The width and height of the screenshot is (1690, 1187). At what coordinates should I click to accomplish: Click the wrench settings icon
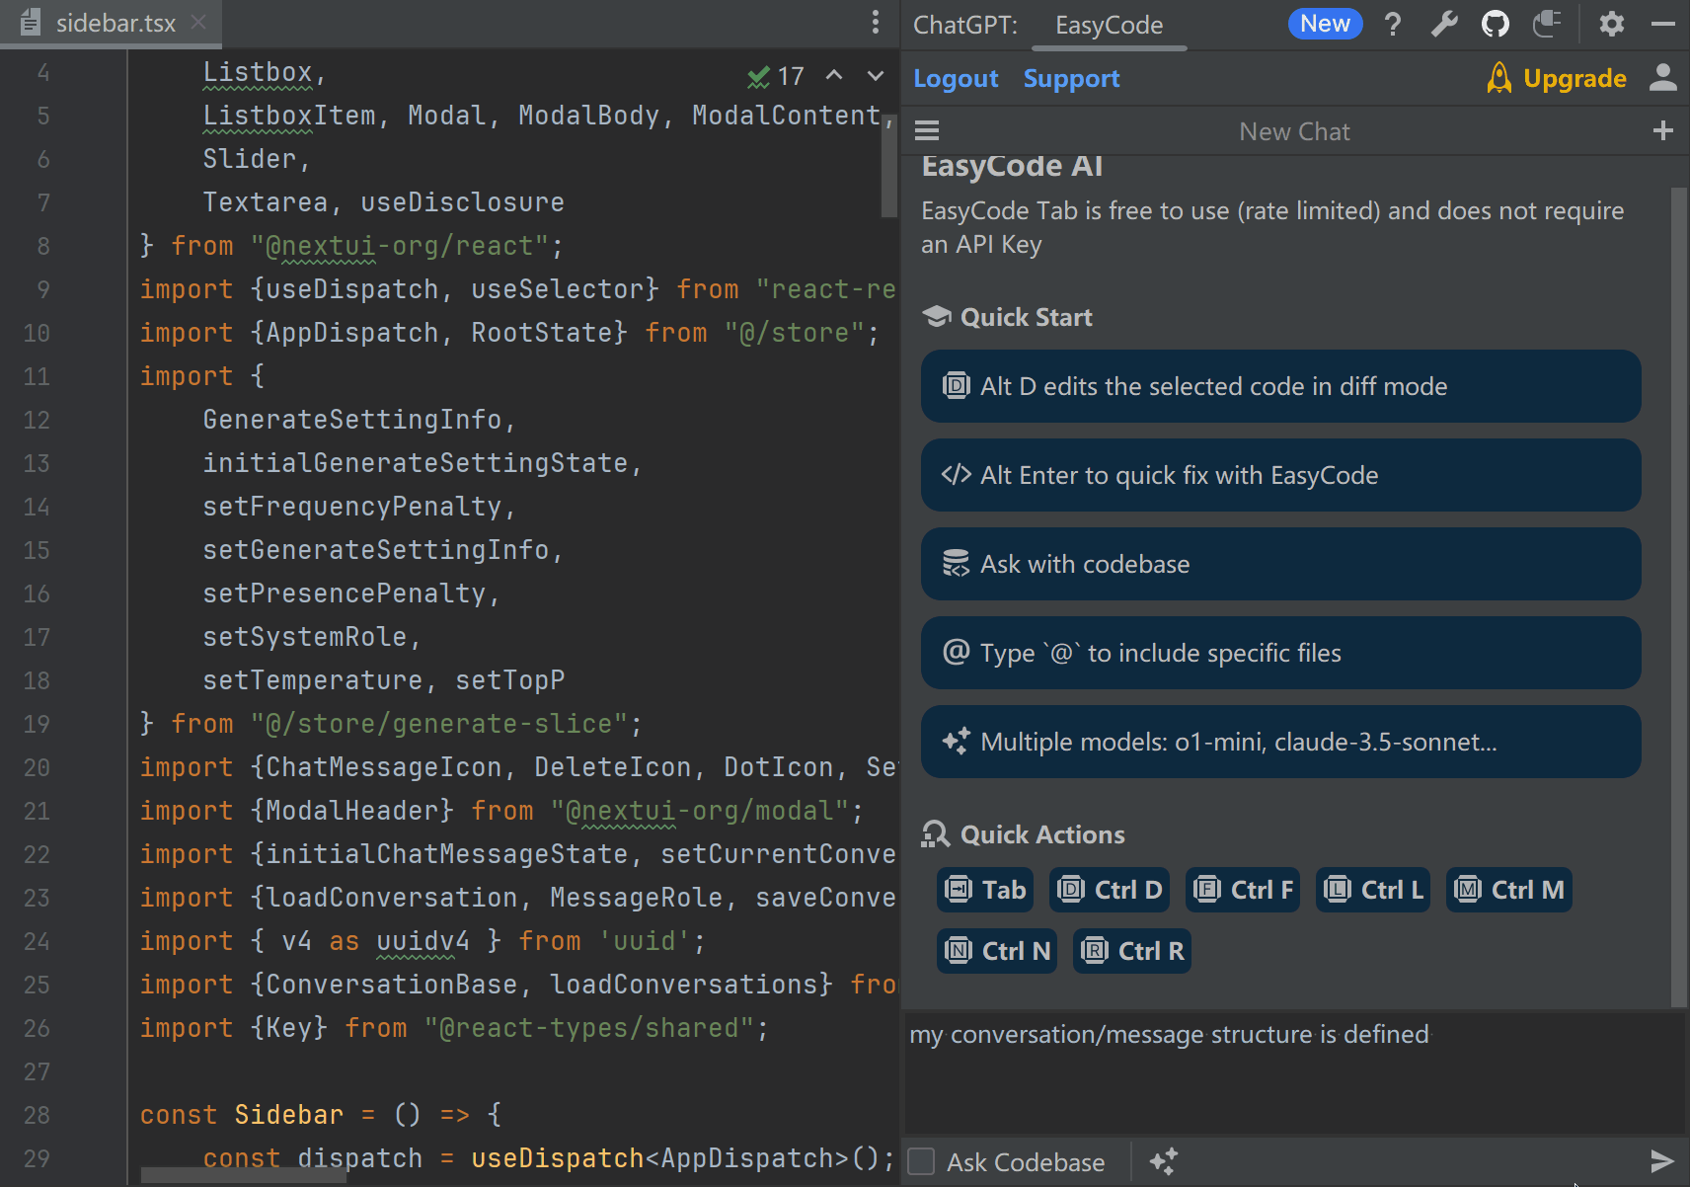pyautogui.click(x=1444, y=24)
